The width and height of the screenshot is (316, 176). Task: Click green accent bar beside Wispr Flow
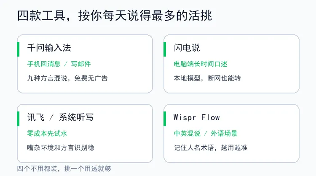165,119
